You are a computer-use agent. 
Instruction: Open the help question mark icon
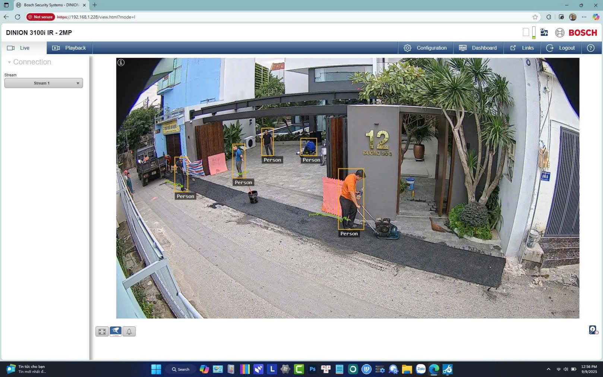pyautogui.click(x=590, y=48)
